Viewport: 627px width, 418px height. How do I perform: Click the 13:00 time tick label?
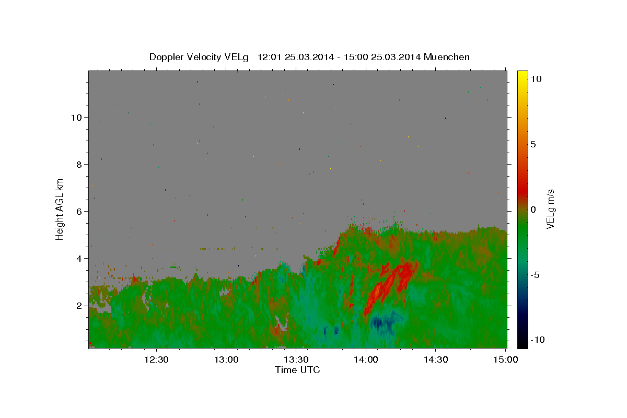pos(226,360)
